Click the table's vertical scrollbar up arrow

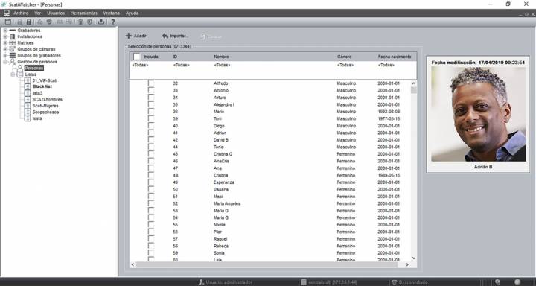click(x=414, y=83)
